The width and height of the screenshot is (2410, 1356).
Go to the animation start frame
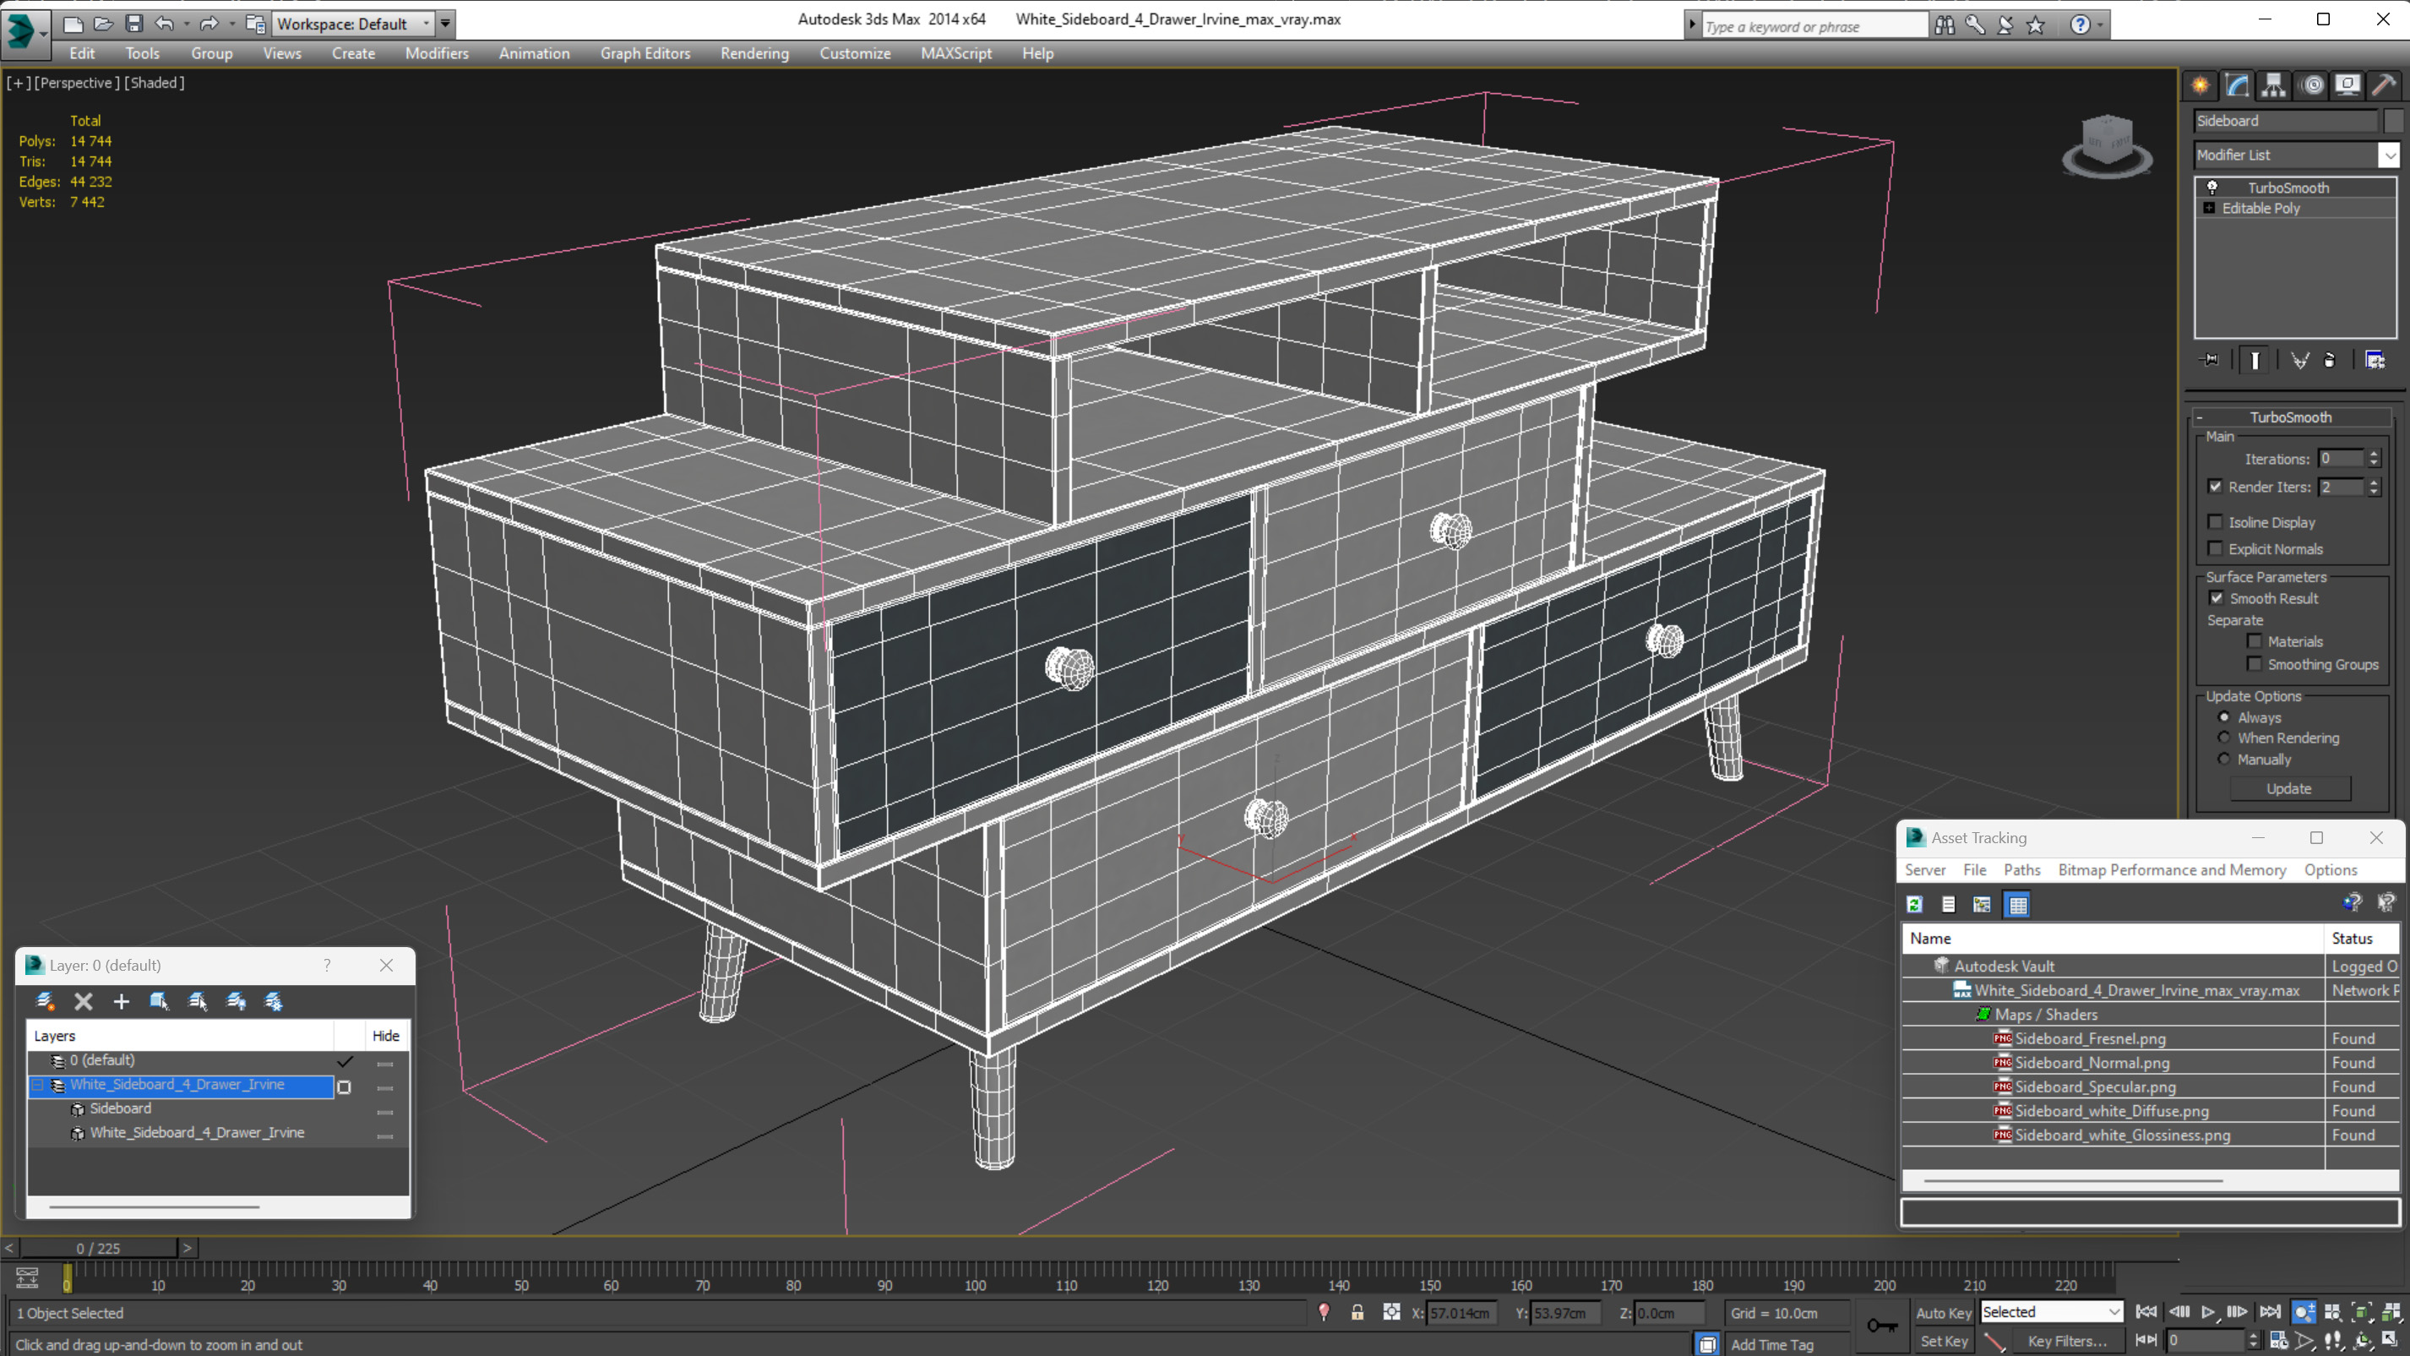2146,1312
